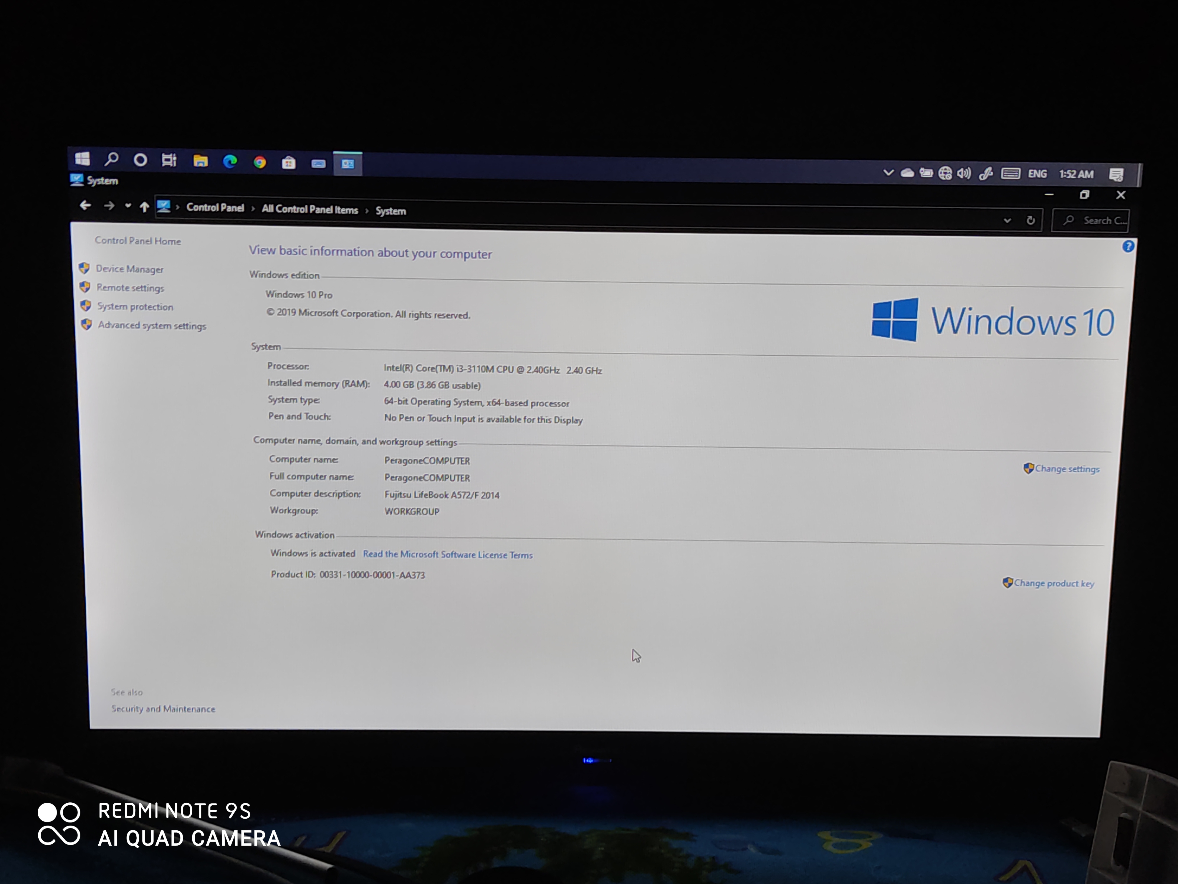The width and height of the screenshot is (1178, 884).
Task: Open Device Manager link
Action: click(129, 269)
